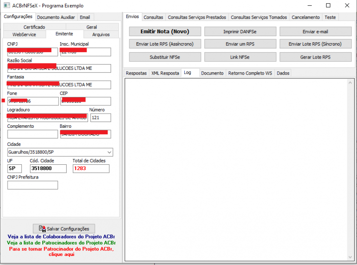Open the Cancelamento tab

[306, 17]
